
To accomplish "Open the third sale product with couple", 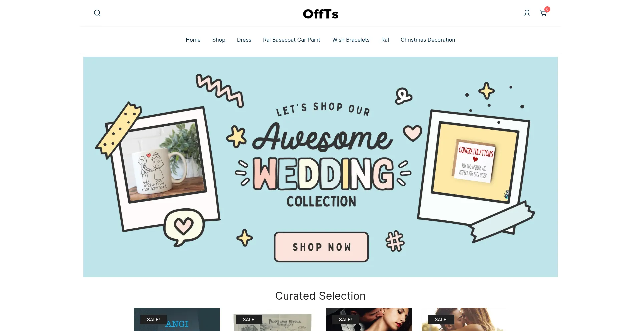I will pyautogui.click(x=369, y=319).
